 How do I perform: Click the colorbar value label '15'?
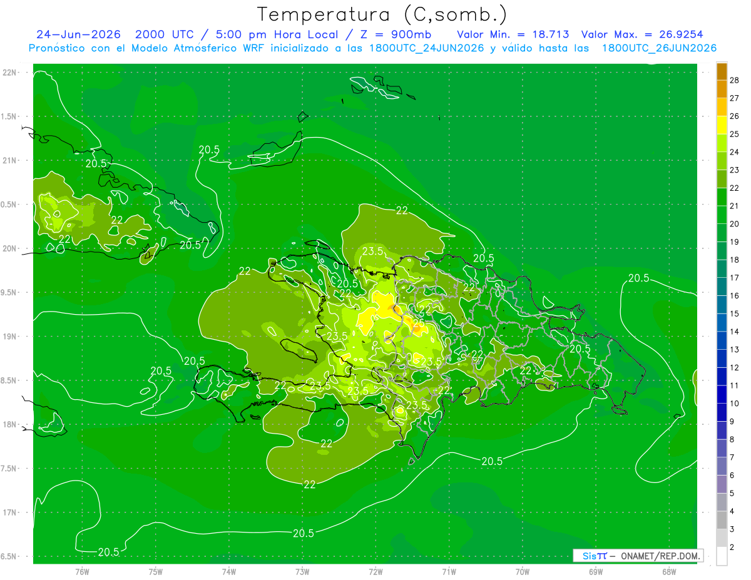click(734, 313)
